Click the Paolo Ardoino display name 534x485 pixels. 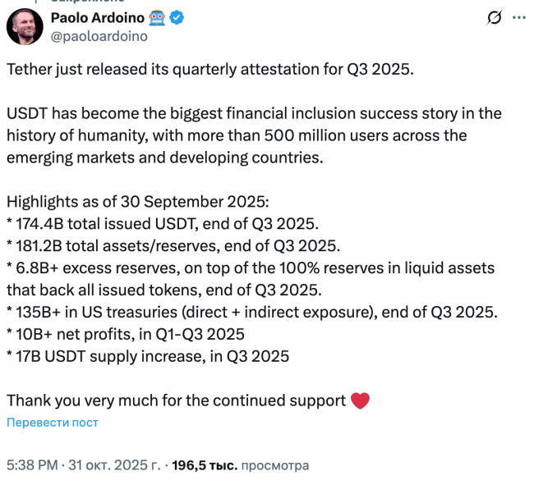click(97, 17)
